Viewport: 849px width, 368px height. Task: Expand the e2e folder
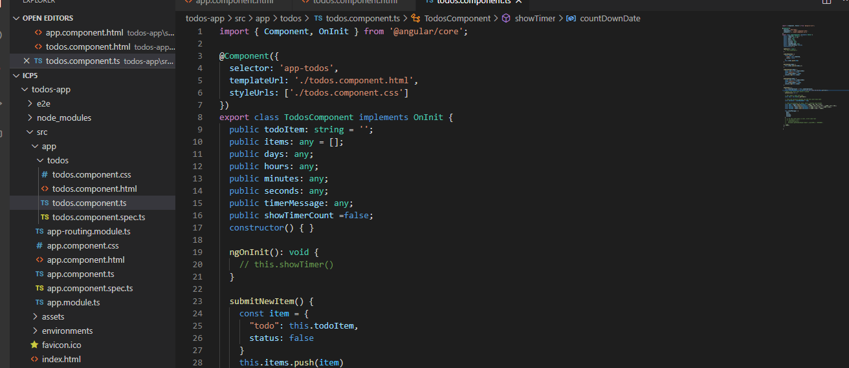pyautogui.click(x=30, y=103)
